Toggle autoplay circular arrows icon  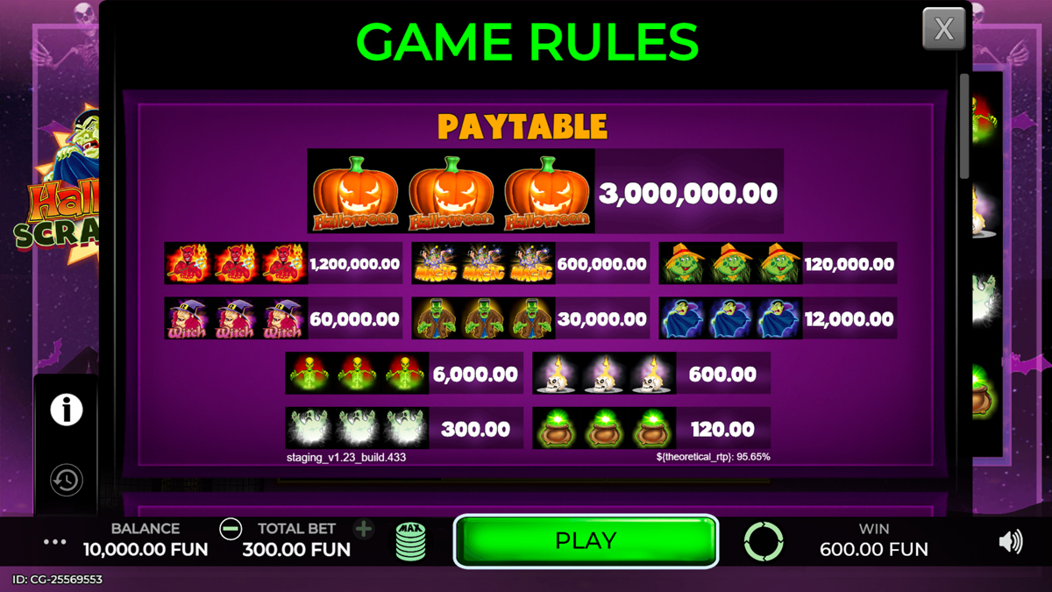point(764,541)
